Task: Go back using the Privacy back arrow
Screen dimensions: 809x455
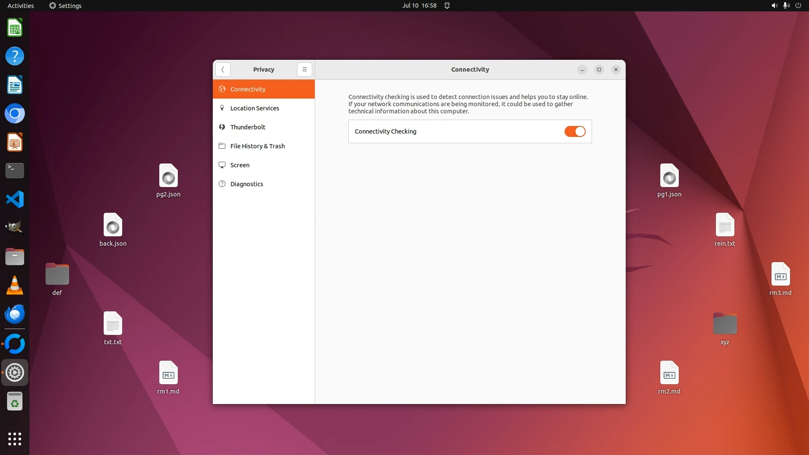Action: (222, 70)
